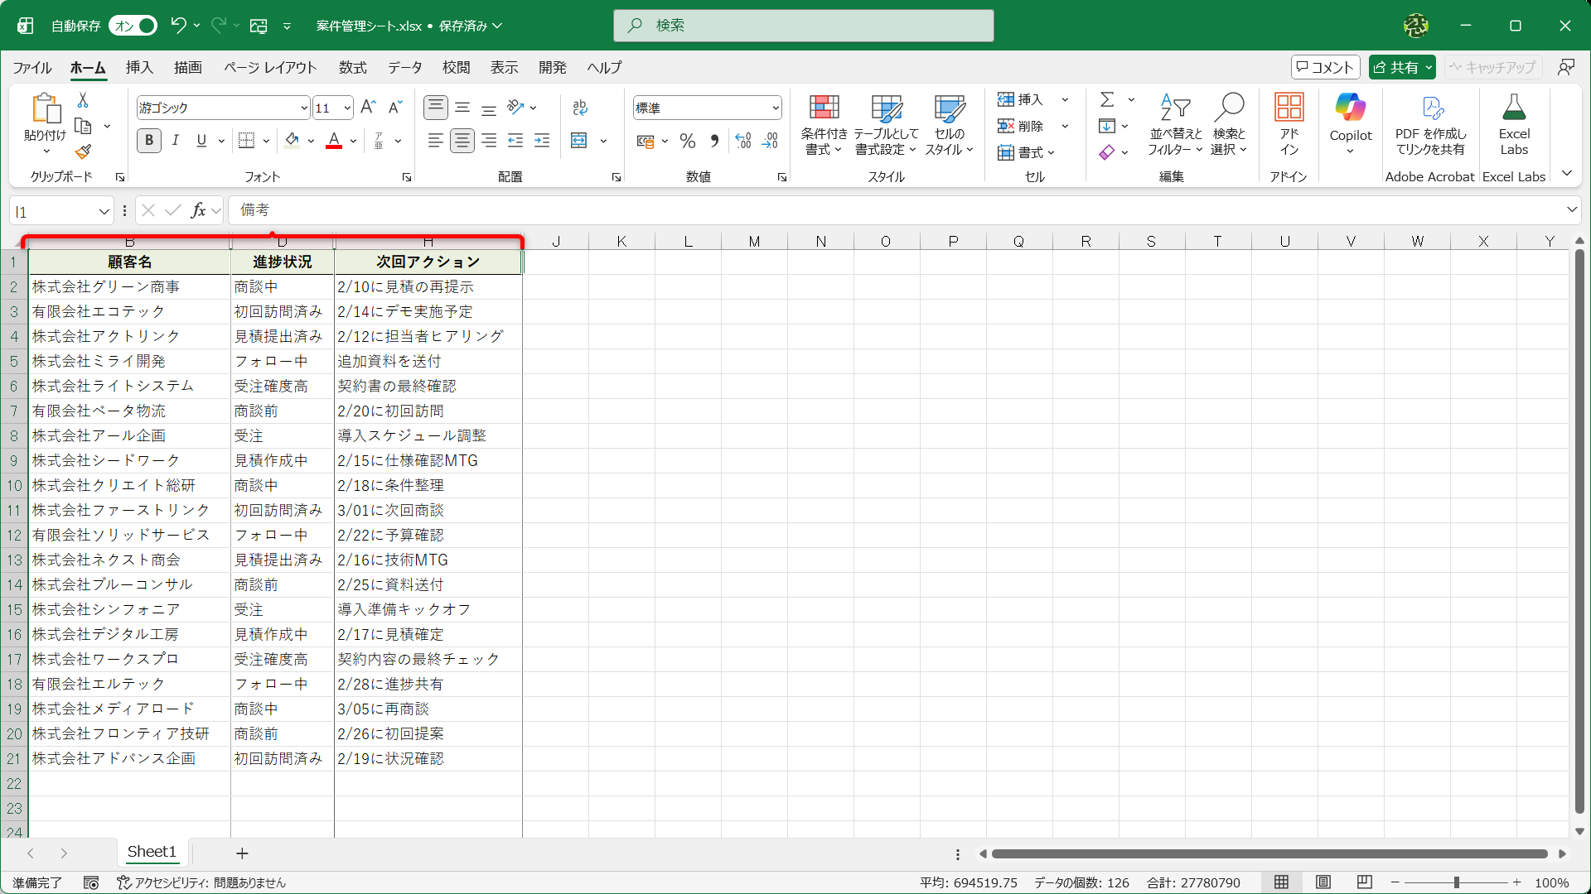Toggle the 自動保存 (AutoSave) switch off
Image resolution: width=1591 pixels, height=894 pixels.
133,26
